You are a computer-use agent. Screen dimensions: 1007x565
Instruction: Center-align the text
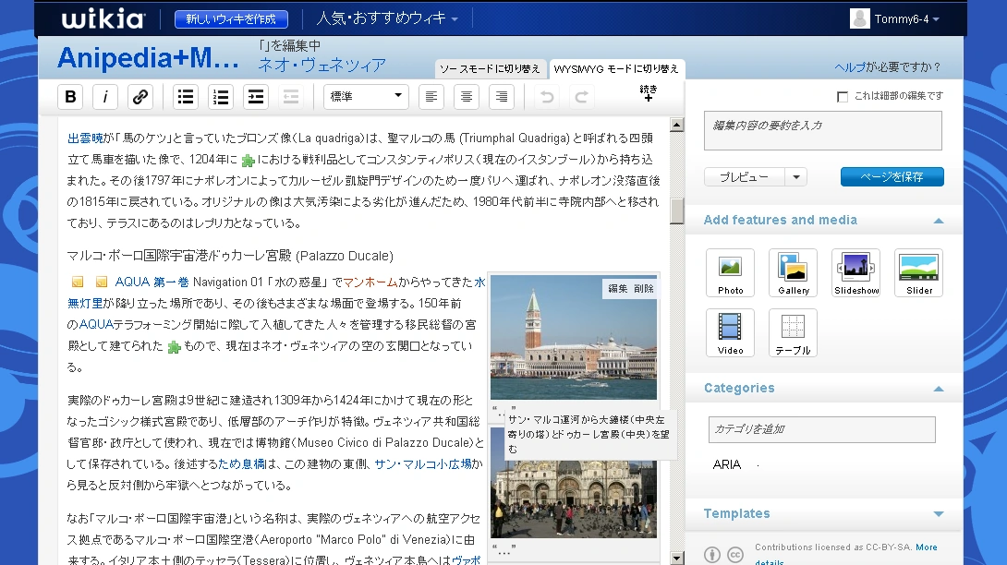(467, 97)
